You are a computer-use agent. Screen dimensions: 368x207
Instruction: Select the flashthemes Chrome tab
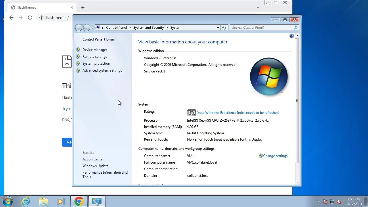pyautogui.click(x=42, y=7)
